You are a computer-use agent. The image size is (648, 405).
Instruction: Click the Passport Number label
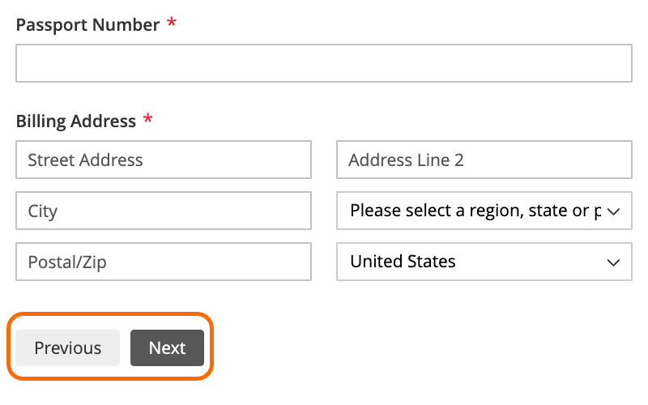(87, 25)
